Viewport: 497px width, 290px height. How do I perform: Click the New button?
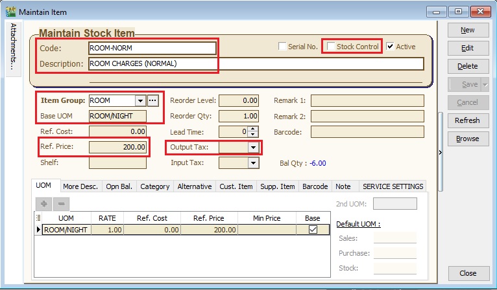click(467, 30)
